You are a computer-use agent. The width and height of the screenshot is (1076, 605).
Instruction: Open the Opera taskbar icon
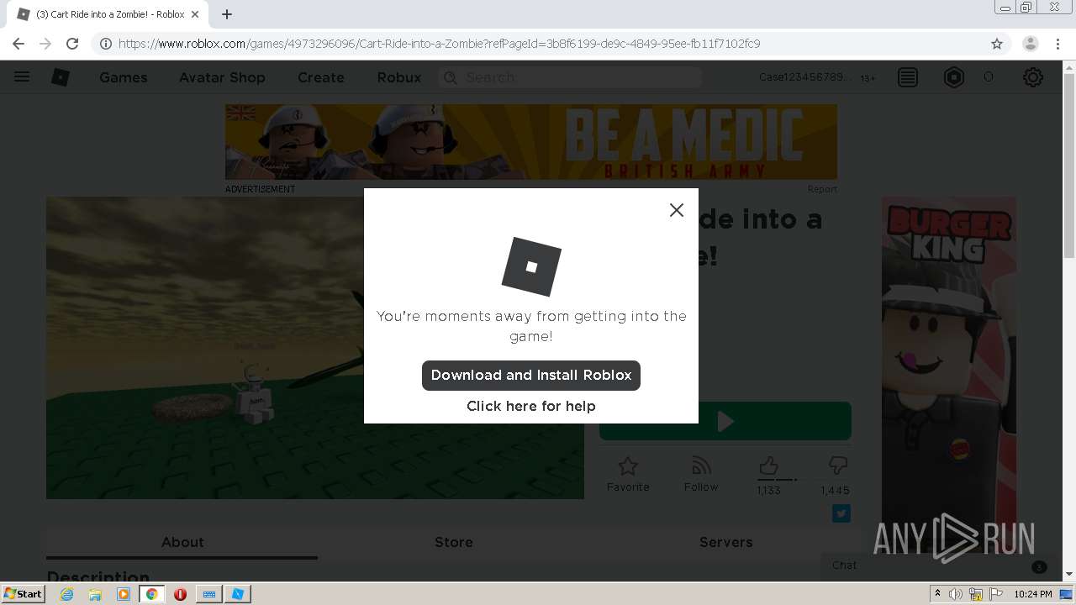click(x=180, y=594)
